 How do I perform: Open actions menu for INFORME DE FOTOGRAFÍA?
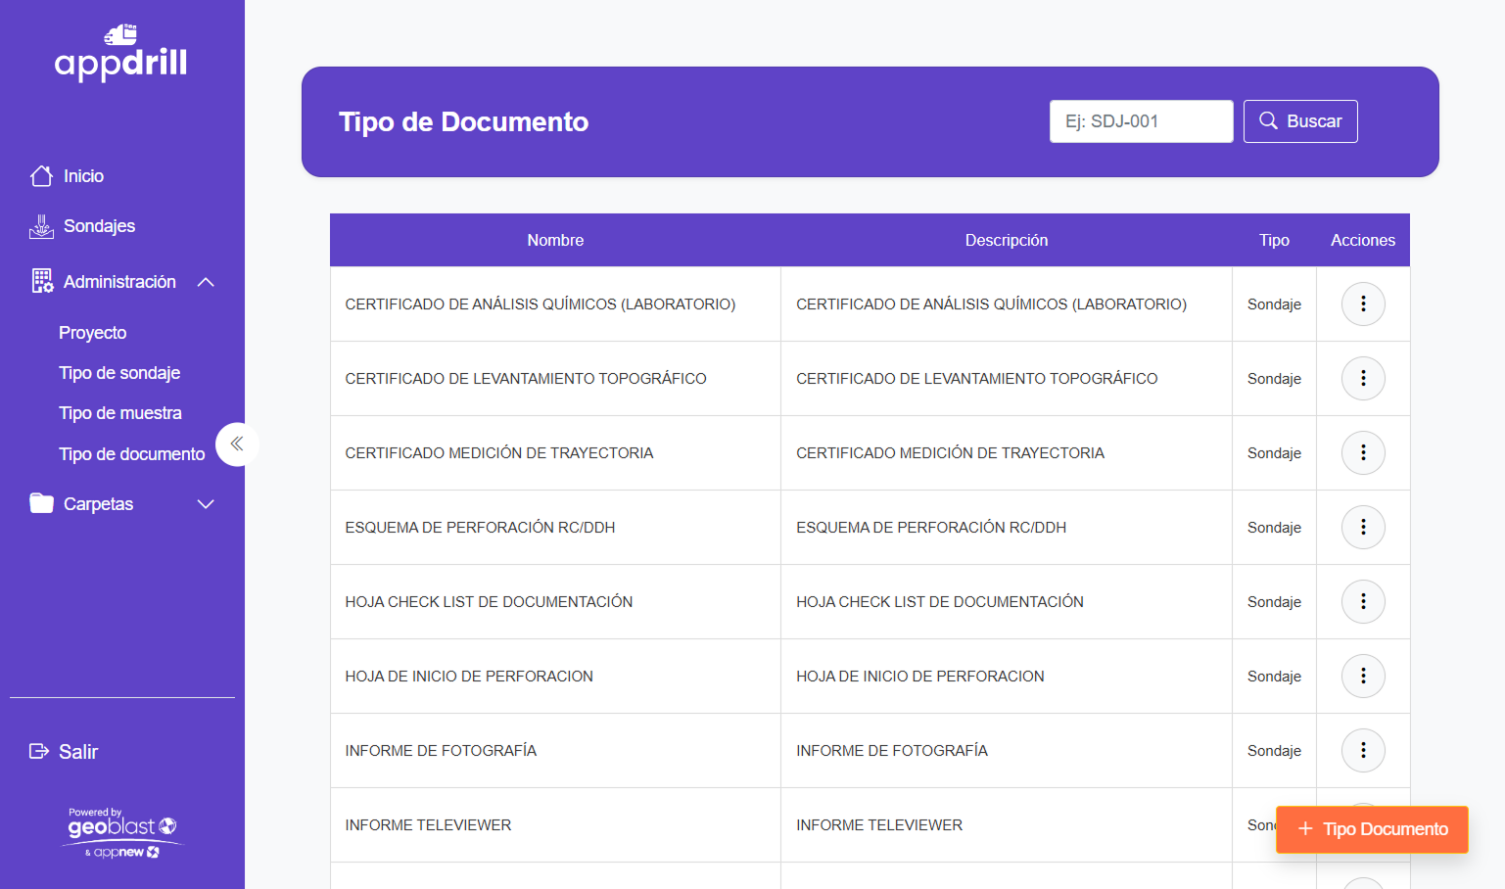tap(1363, 750)
